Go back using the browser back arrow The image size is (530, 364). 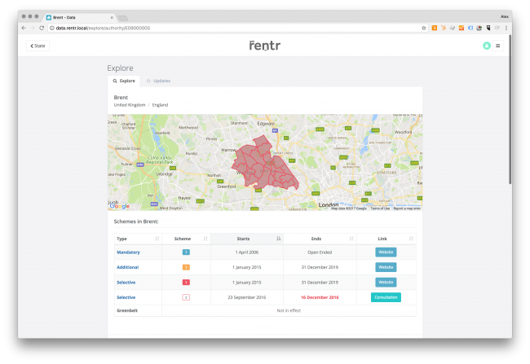point(24,28)
